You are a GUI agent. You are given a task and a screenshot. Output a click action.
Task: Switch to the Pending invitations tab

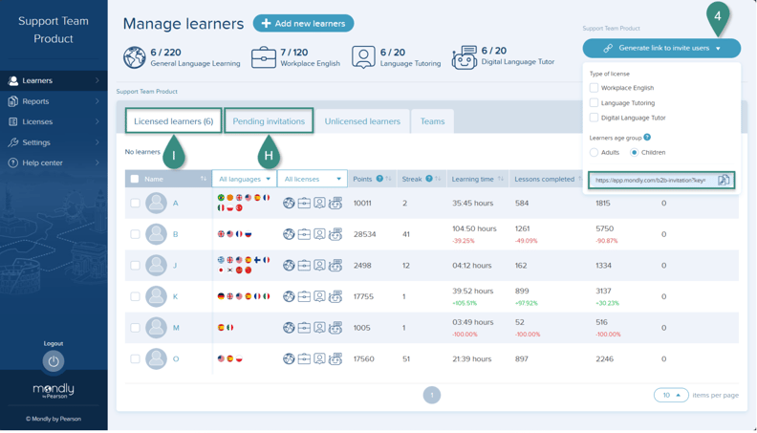click(x=269, y=121)
